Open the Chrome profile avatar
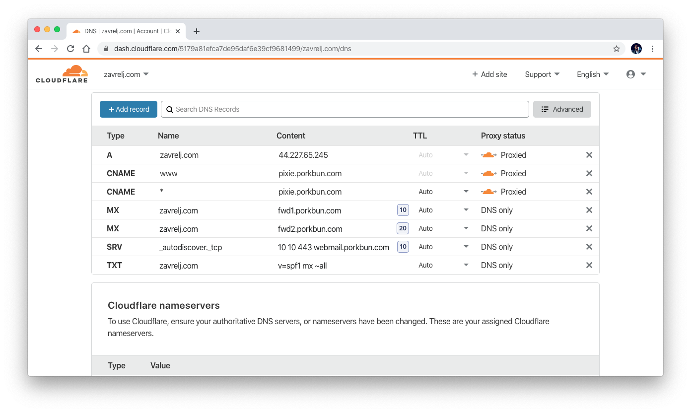Screen dimensions: 691x413 (x=636, y=49)
